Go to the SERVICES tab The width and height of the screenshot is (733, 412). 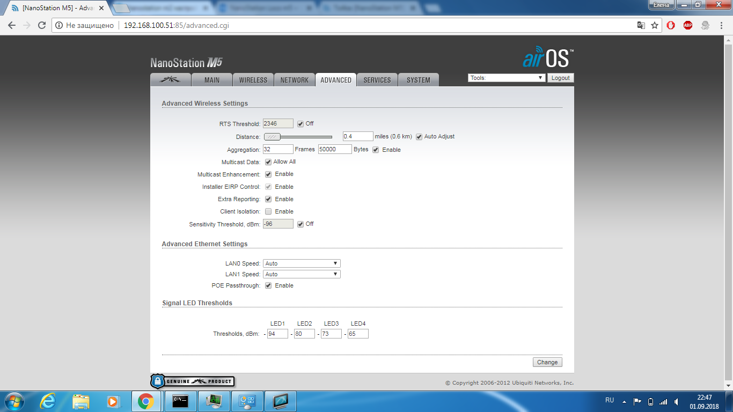coord(377,80)
